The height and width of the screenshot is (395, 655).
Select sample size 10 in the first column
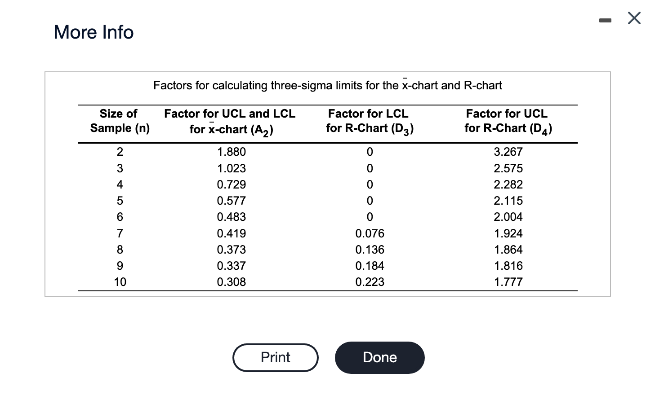(x=120, y=282)
